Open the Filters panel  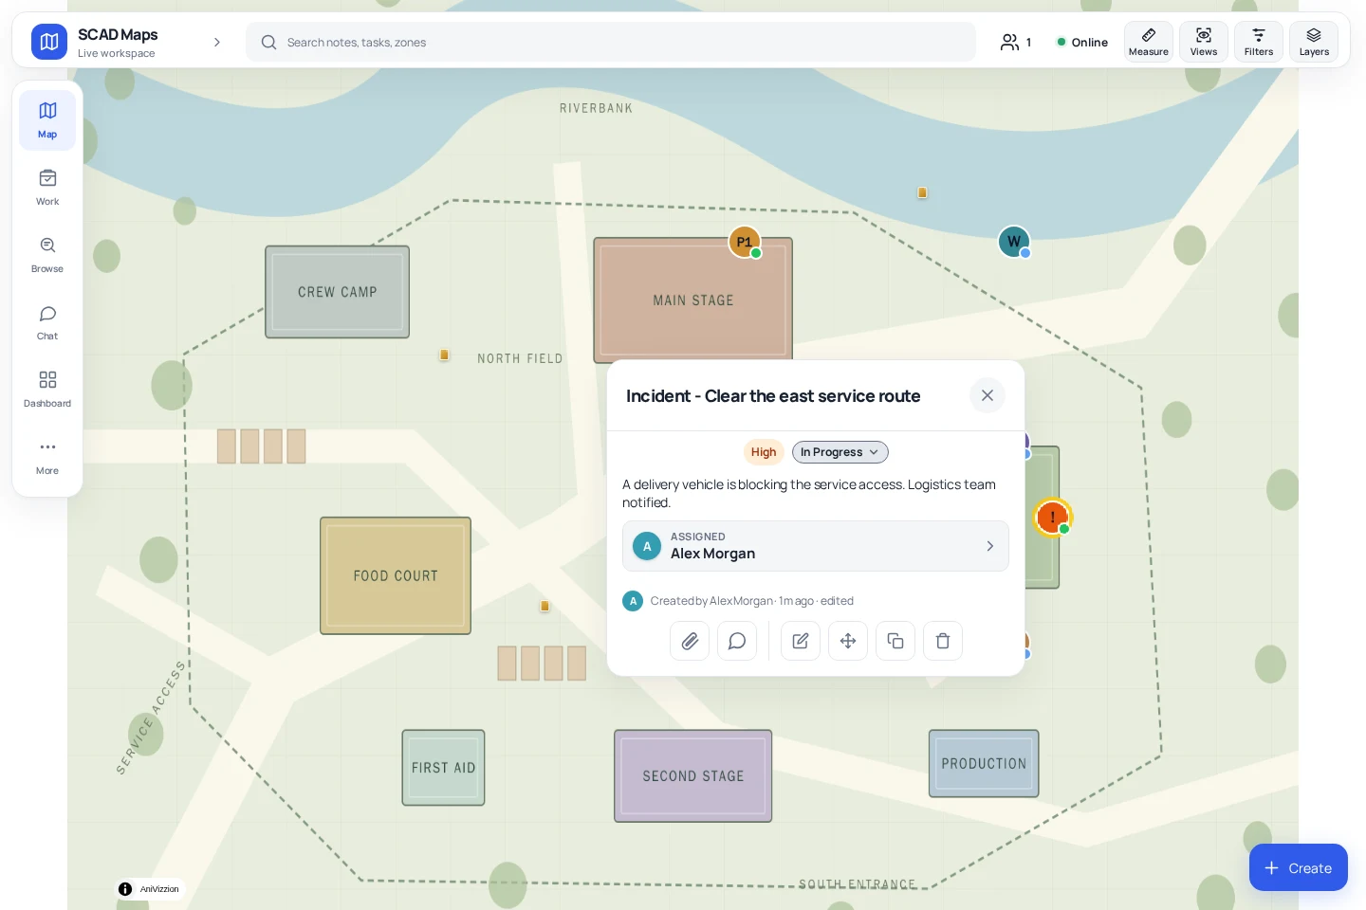(x=1259, y=42)
